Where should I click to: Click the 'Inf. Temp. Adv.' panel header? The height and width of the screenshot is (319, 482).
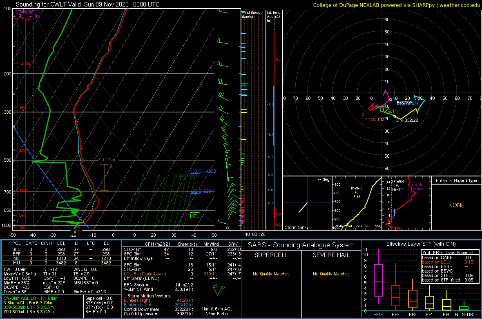click(273, 17)
